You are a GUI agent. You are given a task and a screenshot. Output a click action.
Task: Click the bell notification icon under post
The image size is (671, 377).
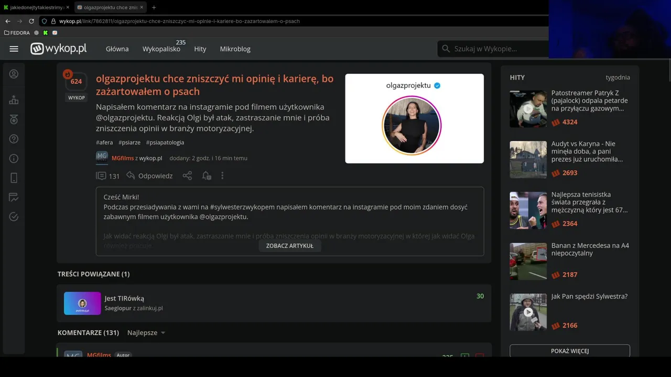(207, 176)
